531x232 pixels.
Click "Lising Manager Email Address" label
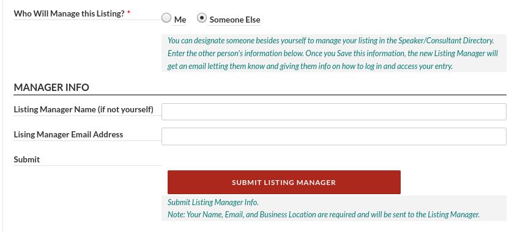pyautogui.click(x=69, y=134)
